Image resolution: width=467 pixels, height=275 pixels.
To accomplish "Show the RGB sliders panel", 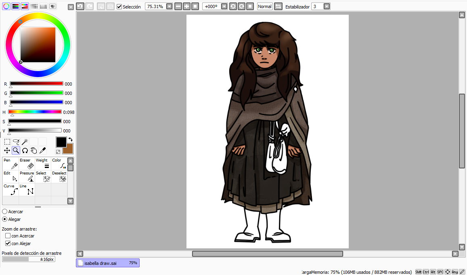I will [x=15, y=6].
